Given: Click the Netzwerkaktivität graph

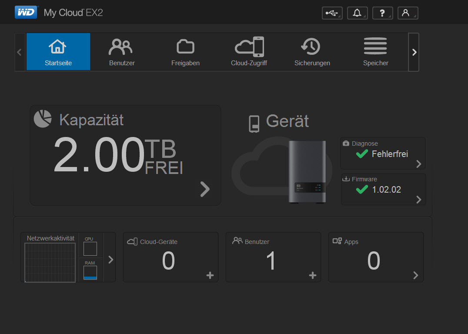Looking at the screenshot, I should coord(50,262).
